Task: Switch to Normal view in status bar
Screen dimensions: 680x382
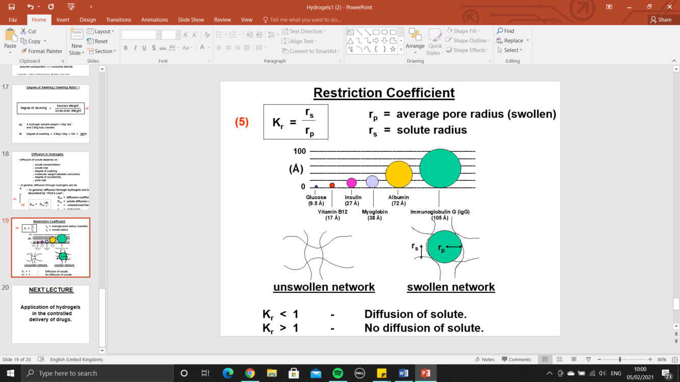Action: tap(545, 360)
